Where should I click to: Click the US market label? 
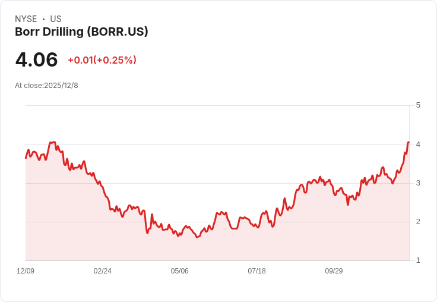(56, 19)
